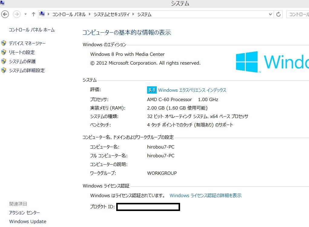Viewport: 309px width, 227px height.
Task: Click the system icon in title bar
Action: [2, 3]
